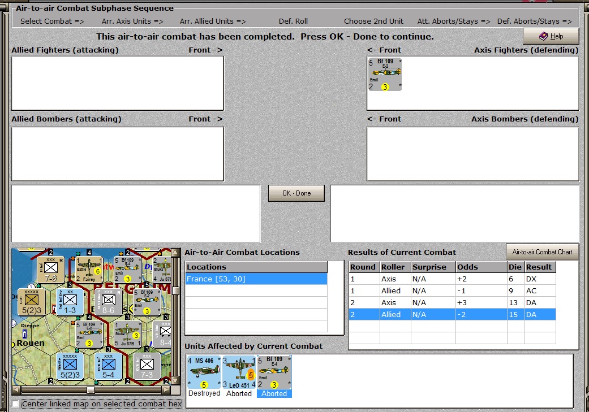This screenshot has height=412, width=589.
Task: Enable Center linked map on selected combat hex
Action: (15, 404)
